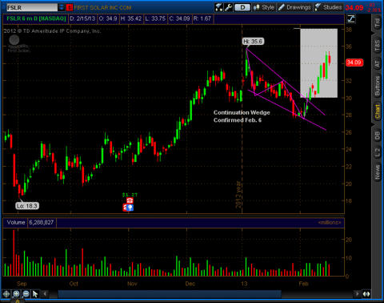Click the crosshair pan icon at bottom-left
The image size is (384, 303).
[x=6, y=294]
